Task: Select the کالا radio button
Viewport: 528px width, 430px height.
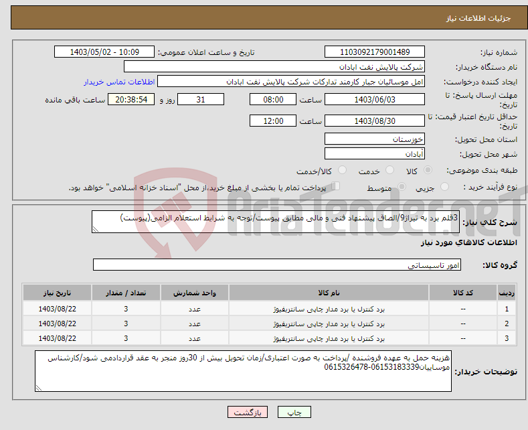Action: coord(428,170)
